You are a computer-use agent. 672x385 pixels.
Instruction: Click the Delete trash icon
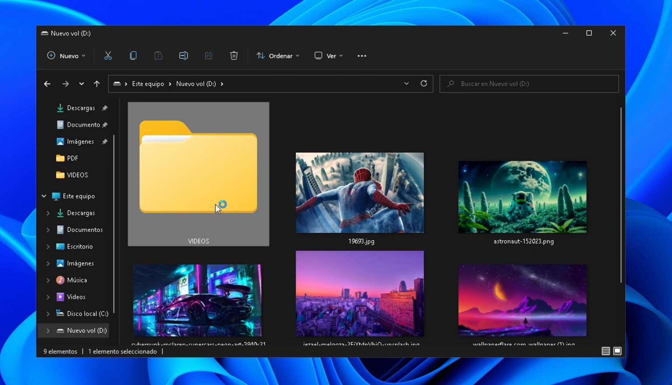click(x=234, y=56)
